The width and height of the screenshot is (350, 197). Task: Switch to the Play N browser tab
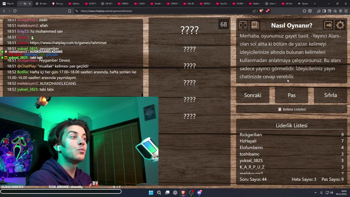(8, 4)
